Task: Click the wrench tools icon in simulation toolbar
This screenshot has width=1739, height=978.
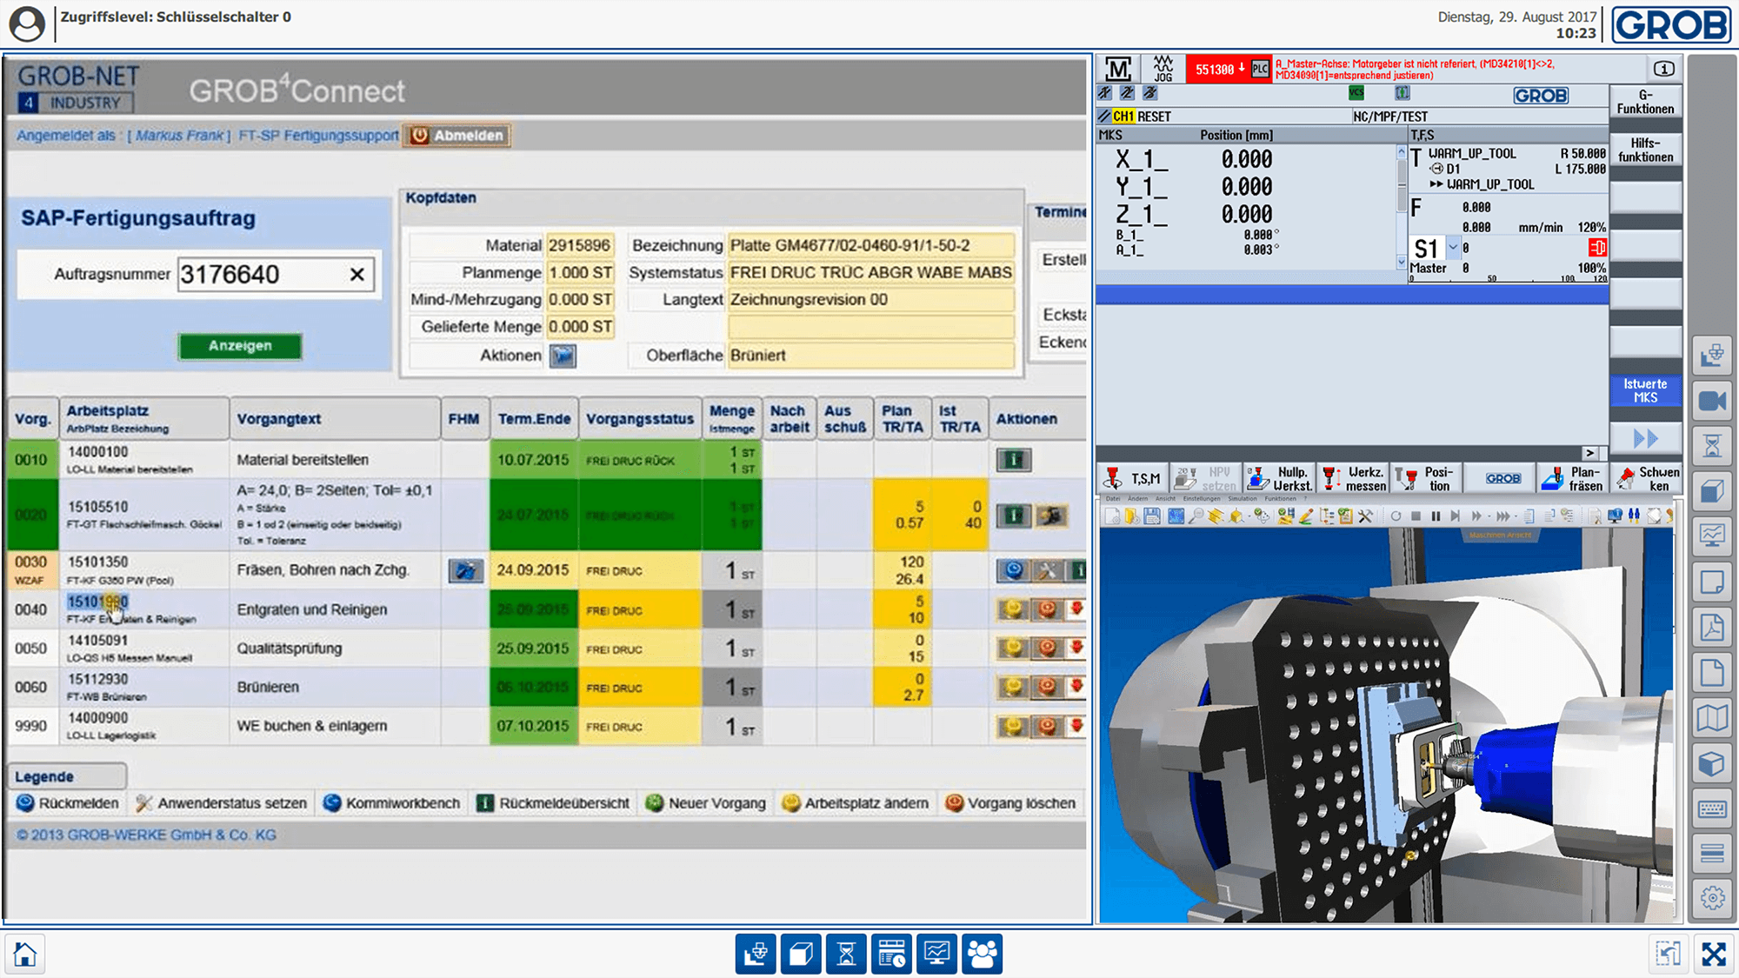Action: [1365, 516]
